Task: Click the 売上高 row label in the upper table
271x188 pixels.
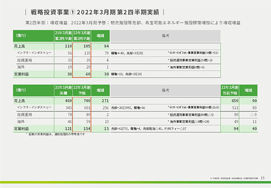Action: pos(19,46)
